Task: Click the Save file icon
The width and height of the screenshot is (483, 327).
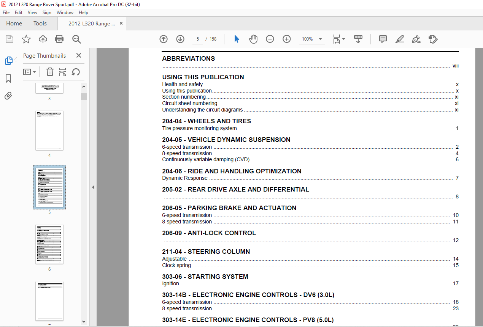Action: [10, 39]
